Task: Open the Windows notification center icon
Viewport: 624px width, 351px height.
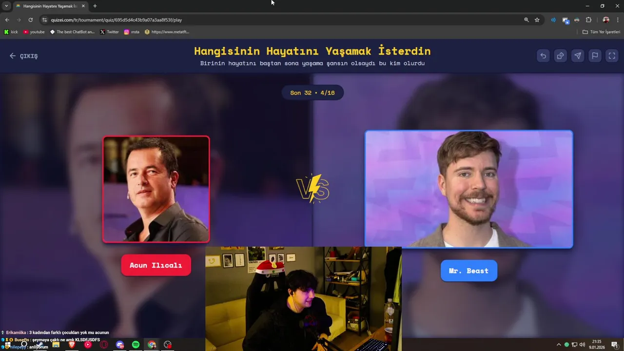Action: point(615,345)
